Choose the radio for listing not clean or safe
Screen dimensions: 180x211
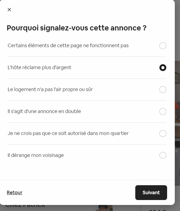tap(163, 89)
